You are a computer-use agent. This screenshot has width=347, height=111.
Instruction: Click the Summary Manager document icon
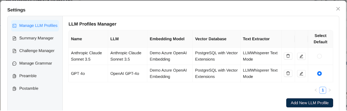point(14,38)
